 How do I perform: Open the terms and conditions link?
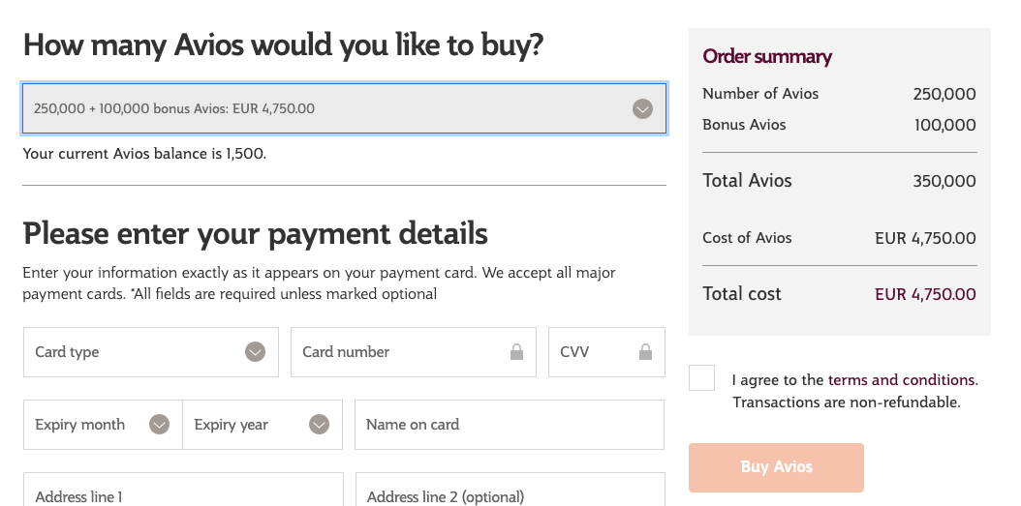pos(901,380)
